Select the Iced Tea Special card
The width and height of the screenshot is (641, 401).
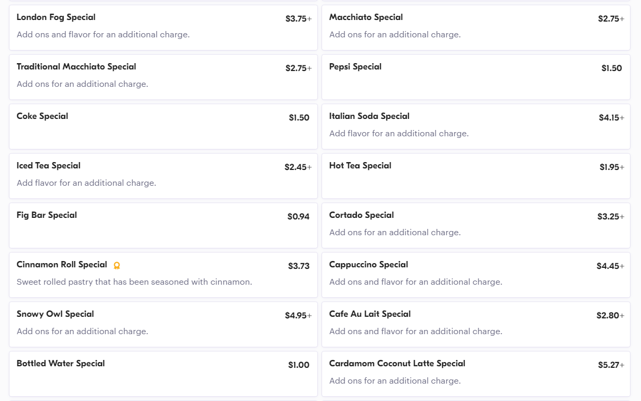163,176
